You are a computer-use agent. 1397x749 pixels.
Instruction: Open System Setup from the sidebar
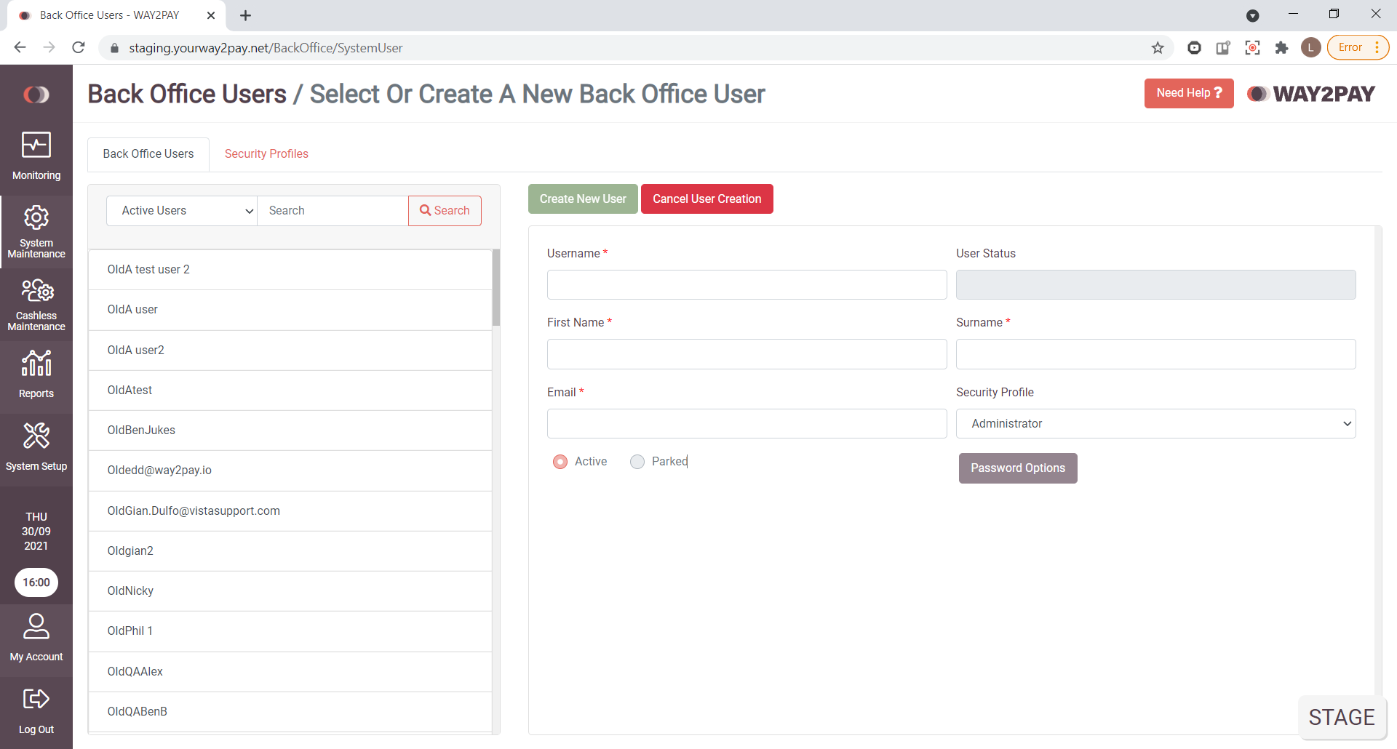pos(36,446)
